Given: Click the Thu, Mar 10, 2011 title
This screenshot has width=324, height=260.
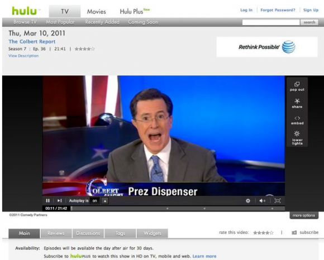Looking at the screenshot, I should 37,33.
